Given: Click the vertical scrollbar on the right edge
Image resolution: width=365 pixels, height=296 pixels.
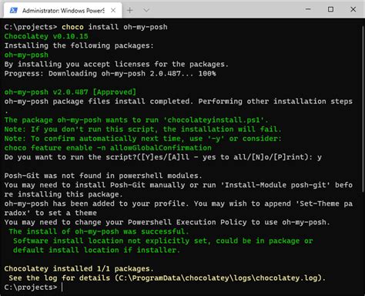Looking at the screenshot, I should tap(363, 108).
